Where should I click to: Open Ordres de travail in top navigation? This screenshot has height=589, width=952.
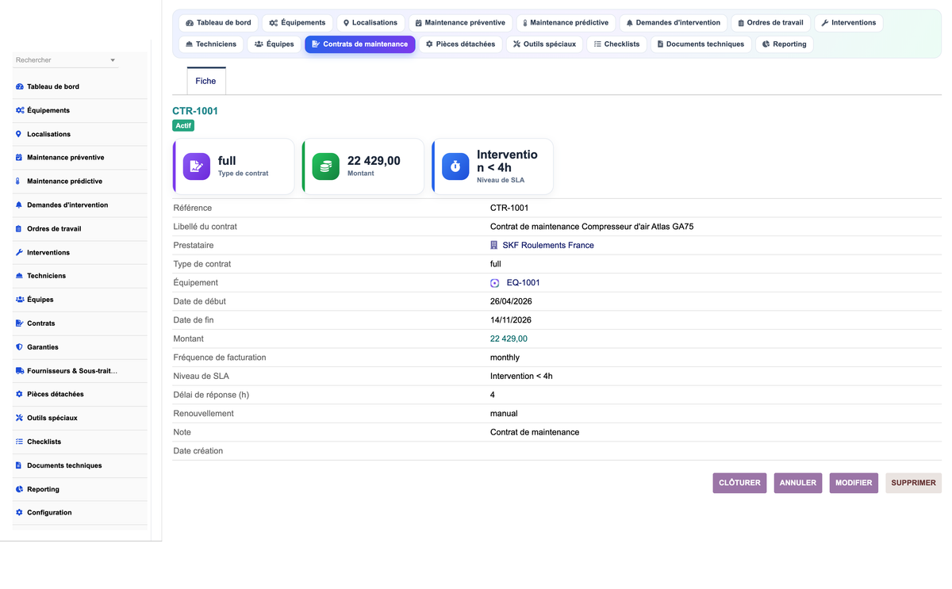(771, 23)
